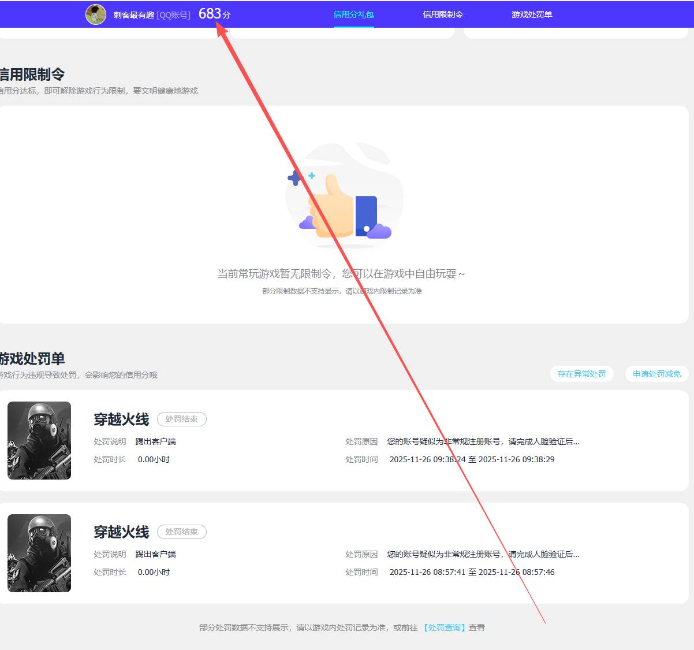Click the 683分 credit score
This screenshot has height=650, width=694.
[214, 14]
